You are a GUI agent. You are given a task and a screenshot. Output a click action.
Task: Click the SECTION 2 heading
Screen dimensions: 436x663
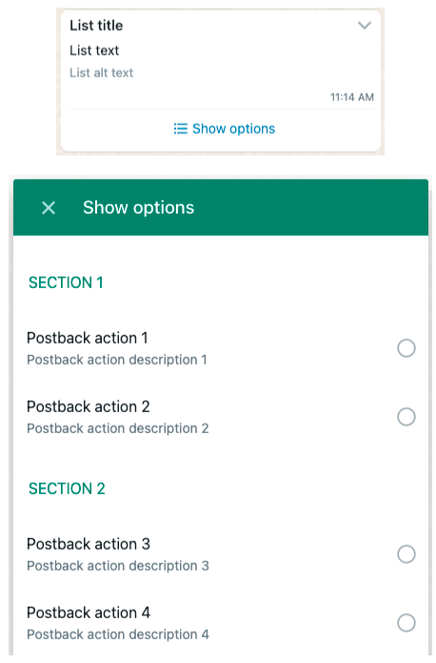tap(67, 488)
